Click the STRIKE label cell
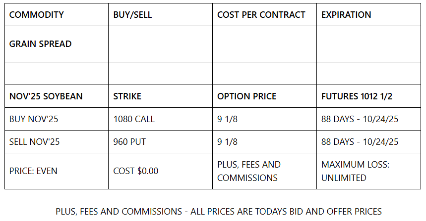426x221 pixels. point(160,96)
